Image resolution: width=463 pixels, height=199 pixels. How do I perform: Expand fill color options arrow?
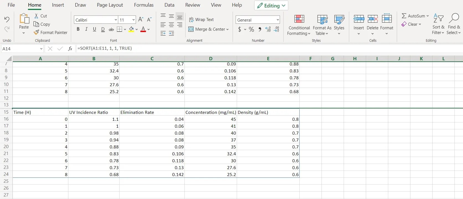pyautogui.click(x=137, y=29)
